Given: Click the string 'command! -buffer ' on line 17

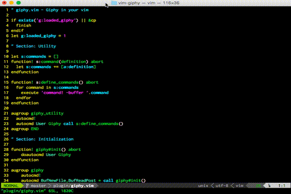Looking at the screenshot, I should pyautogui.click(x=65, y=93).
